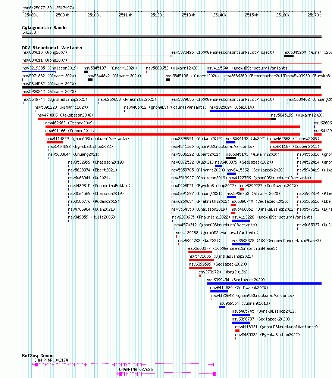
Task: Click the CMAHP|NR_002174 gene label
Action: pos(51,360)
